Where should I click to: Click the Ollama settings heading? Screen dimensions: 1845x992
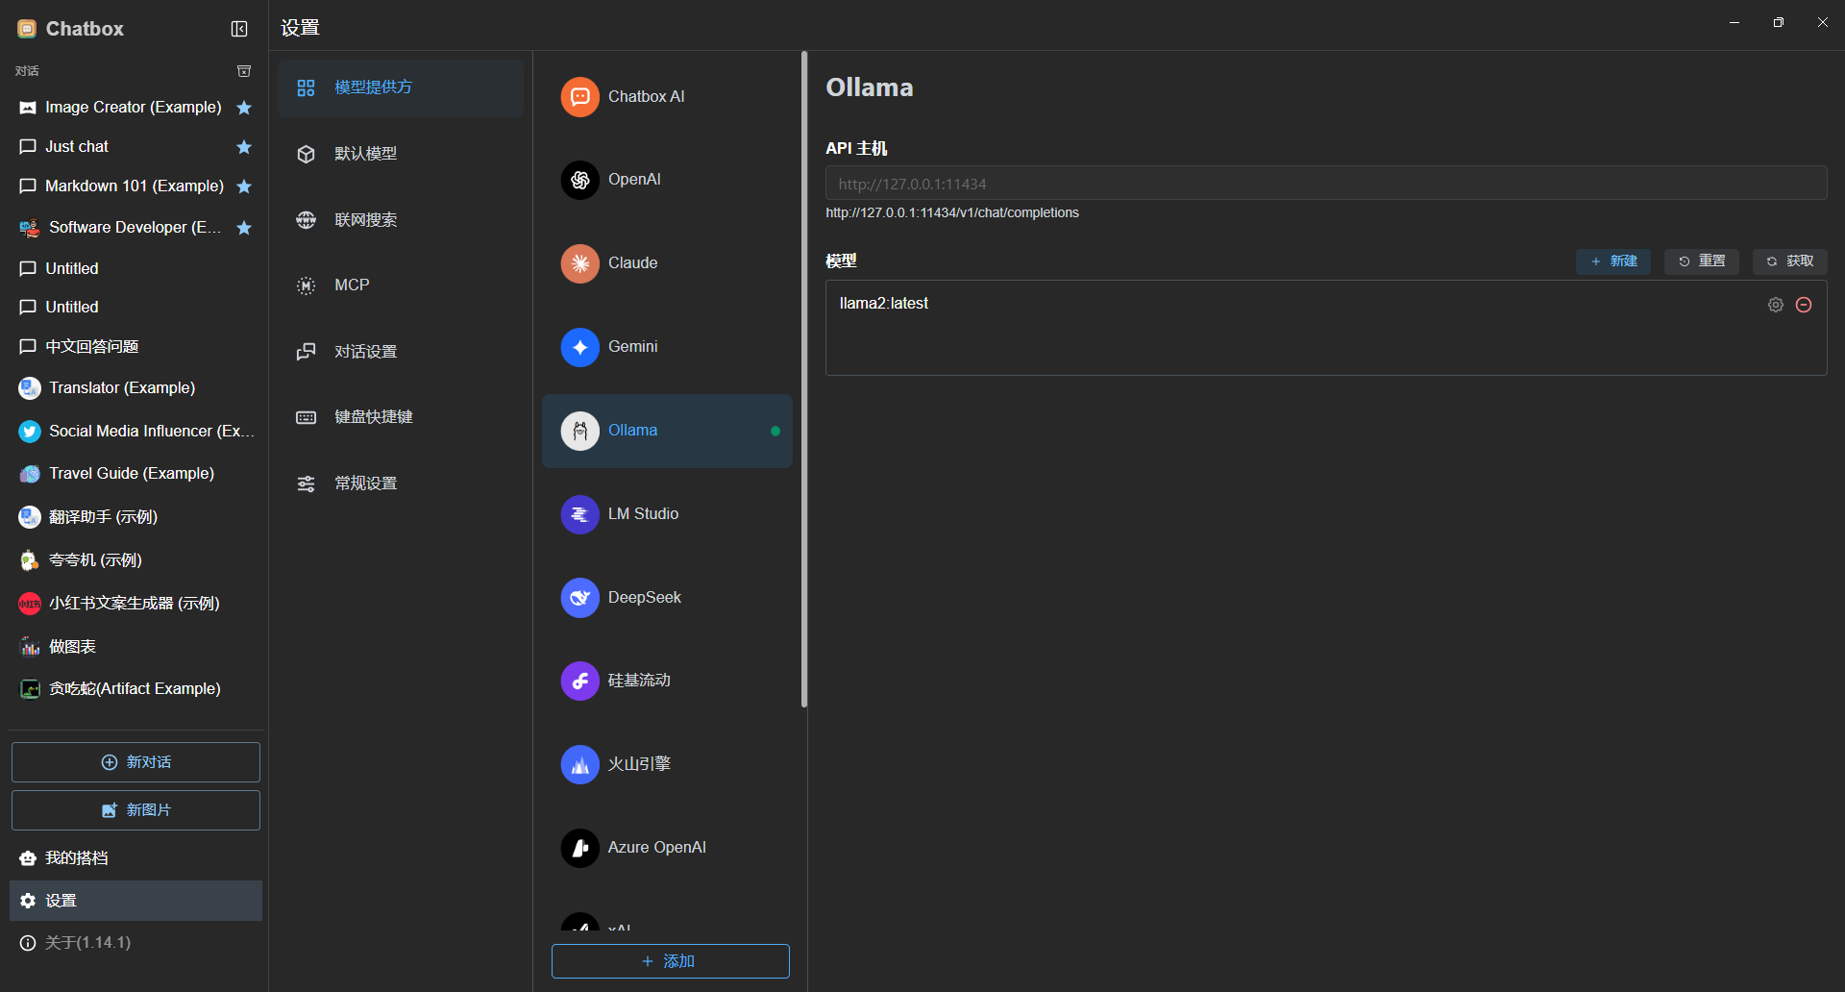[x=870, y=87]
